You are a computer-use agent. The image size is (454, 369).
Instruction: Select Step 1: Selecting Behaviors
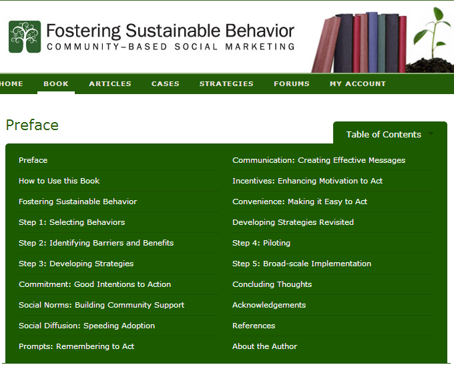(x=71, y=222)
